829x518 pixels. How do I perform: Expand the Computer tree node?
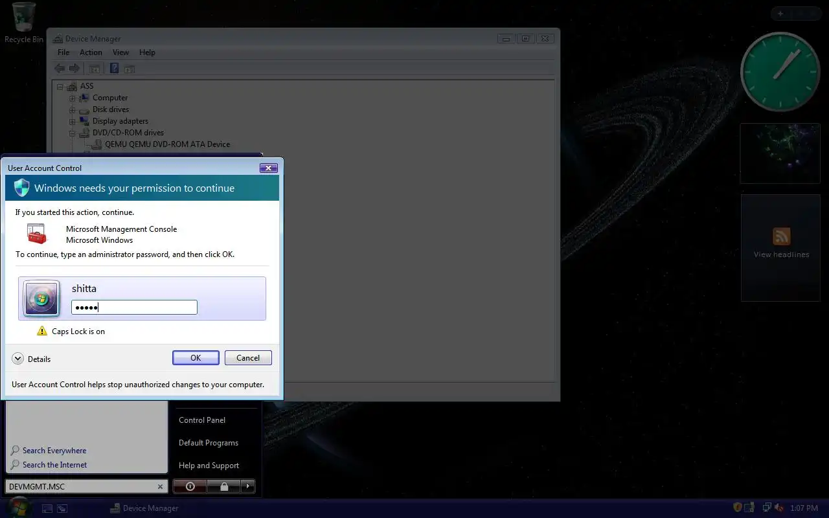click(73, 98)
